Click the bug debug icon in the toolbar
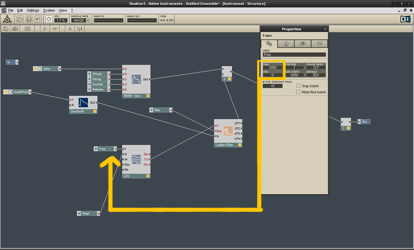The width and height of the screenshot is (414, 250). [x=70, y=29]
